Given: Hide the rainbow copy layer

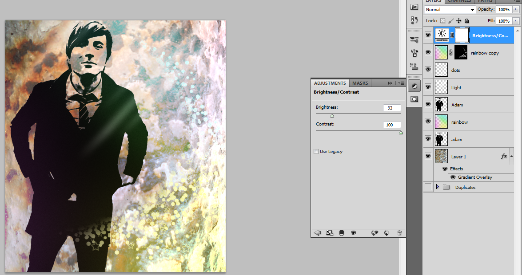Looking at the screenshot, I should click(x=428, y=52).
